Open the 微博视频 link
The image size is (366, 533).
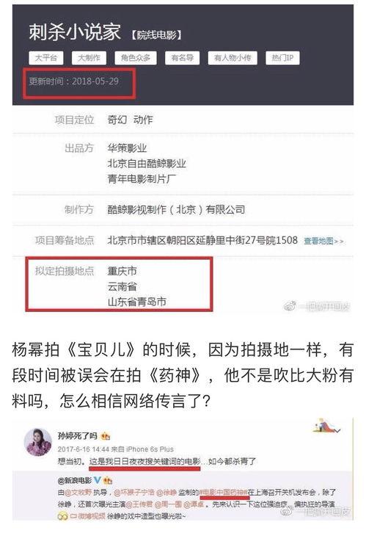pyautogui.click(x=87, y=516)
